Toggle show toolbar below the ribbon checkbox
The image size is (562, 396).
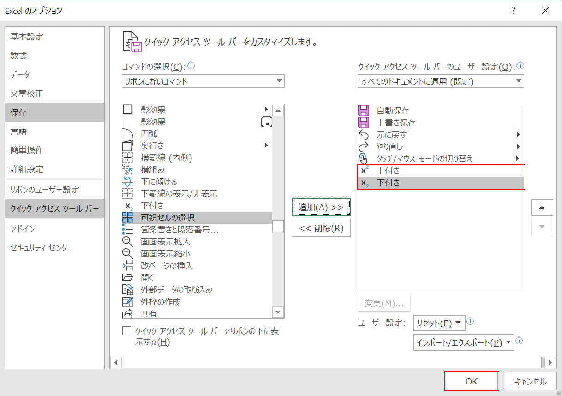click(126, 331)
